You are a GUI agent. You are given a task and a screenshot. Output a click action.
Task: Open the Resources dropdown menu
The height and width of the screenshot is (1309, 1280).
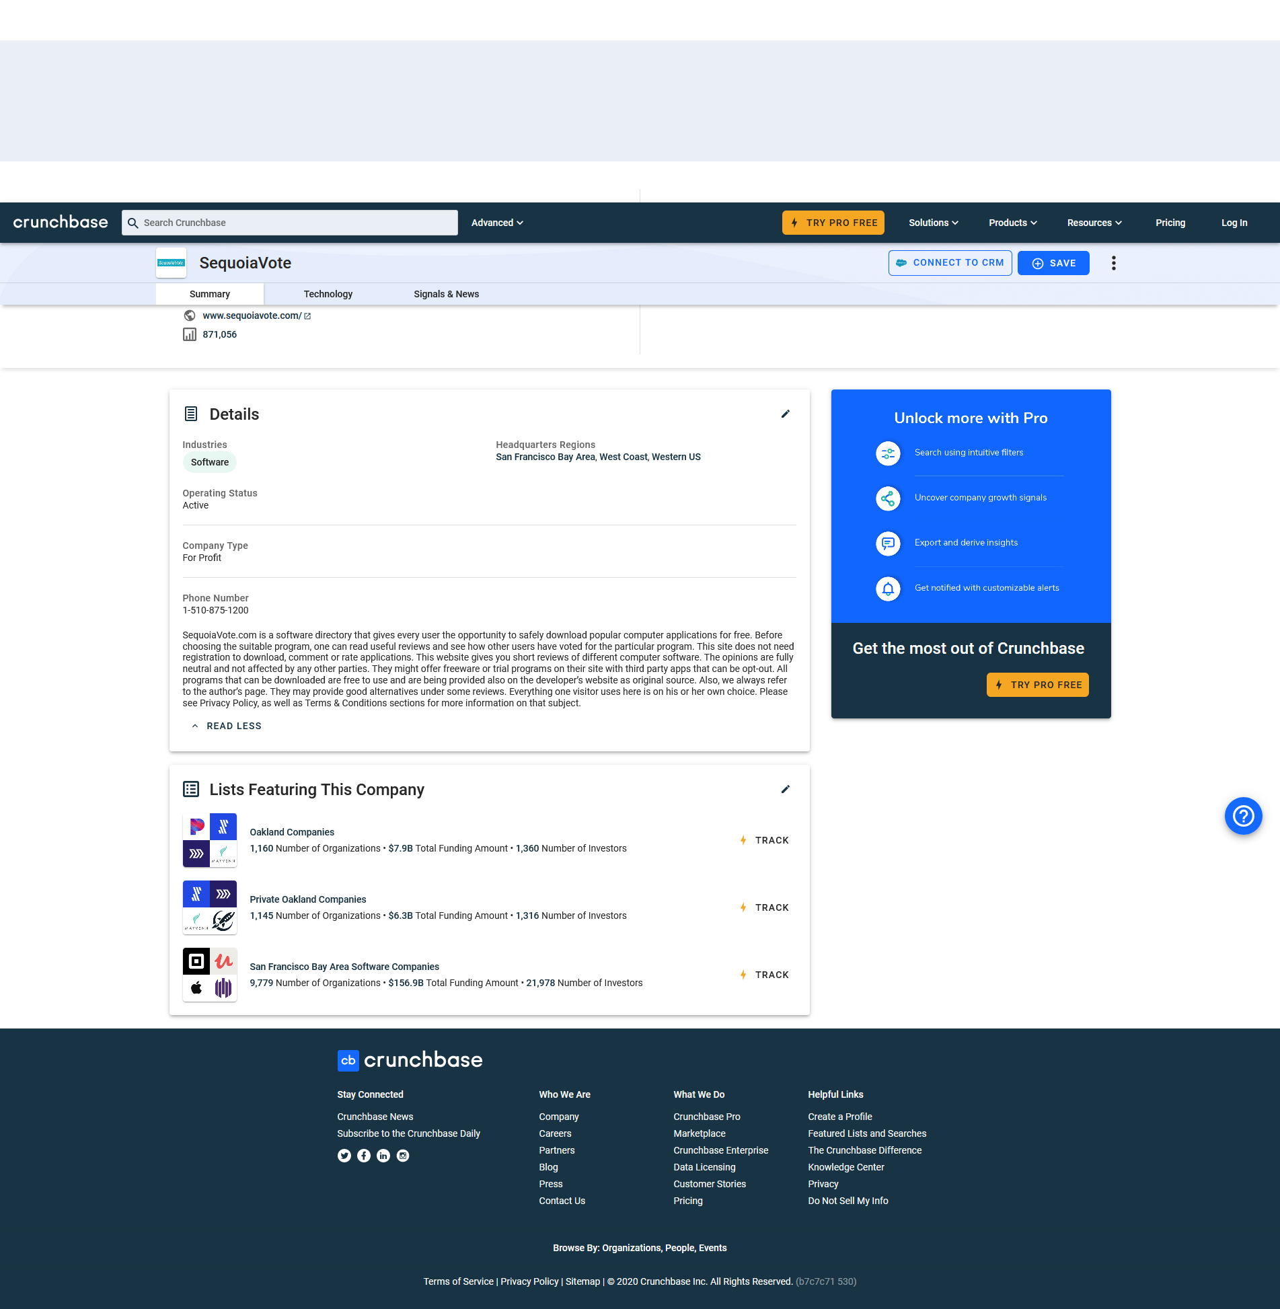point(1094,223)
